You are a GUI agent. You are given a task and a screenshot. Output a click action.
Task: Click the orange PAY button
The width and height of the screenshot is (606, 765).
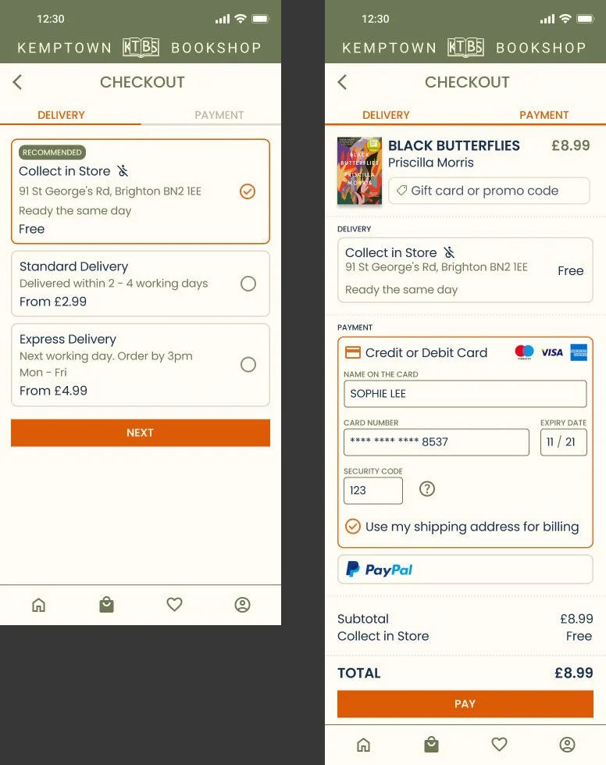tap(465, 704)
